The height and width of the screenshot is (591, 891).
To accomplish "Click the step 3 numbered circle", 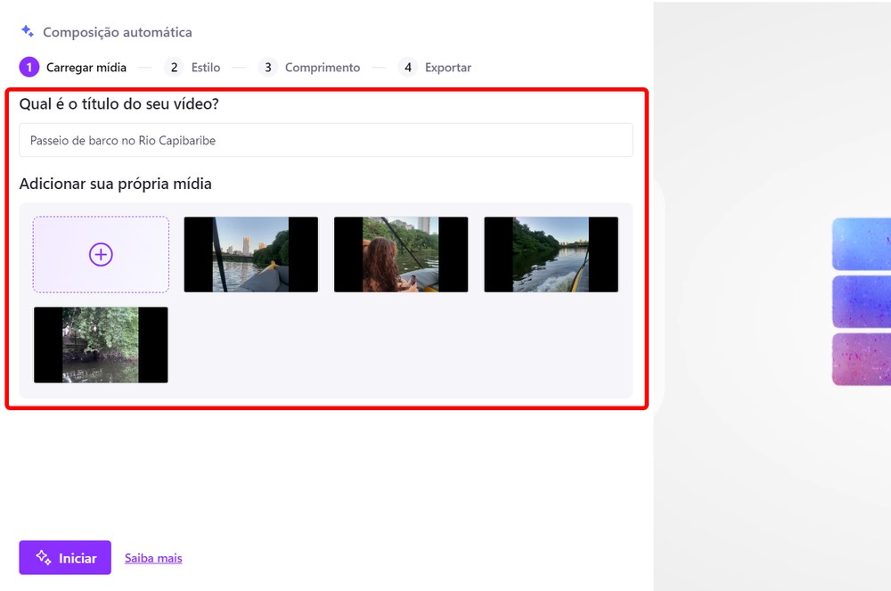I will pyautogui.click(x=266, y=67).
